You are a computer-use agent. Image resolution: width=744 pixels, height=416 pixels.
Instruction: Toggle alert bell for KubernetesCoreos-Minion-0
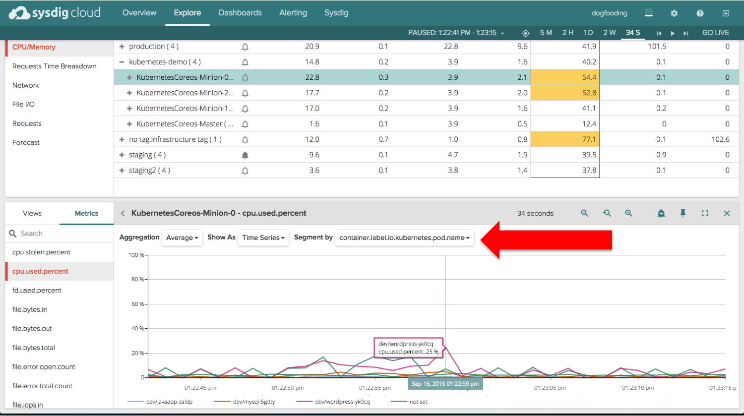pyautogui.click(x=245, y=77)
